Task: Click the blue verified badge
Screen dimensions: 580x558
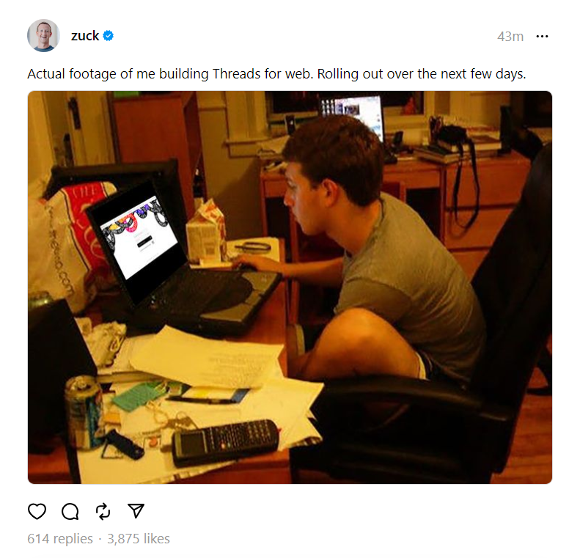Action: (x=108, y=36)
